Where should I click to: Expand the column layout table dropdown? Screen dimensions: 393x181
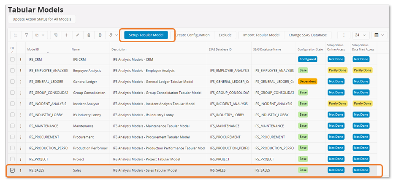(380, 35)
